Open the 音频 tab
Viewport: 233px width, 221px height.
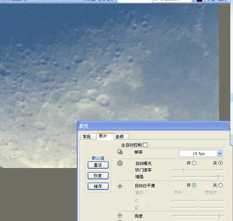[121, 136]
